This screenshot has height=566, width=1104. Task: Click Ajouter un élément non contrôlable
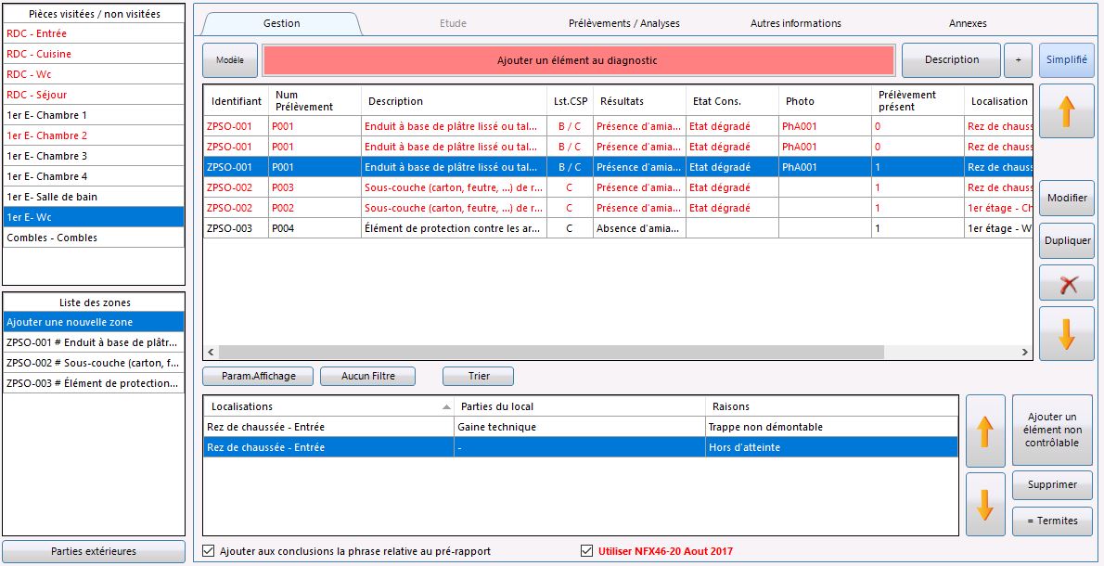[1053, 431]
